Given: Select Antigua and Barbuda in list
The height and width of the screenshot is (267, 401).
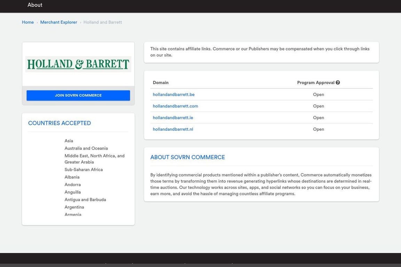Looking at the screenshot, I should tap(85, 200).
